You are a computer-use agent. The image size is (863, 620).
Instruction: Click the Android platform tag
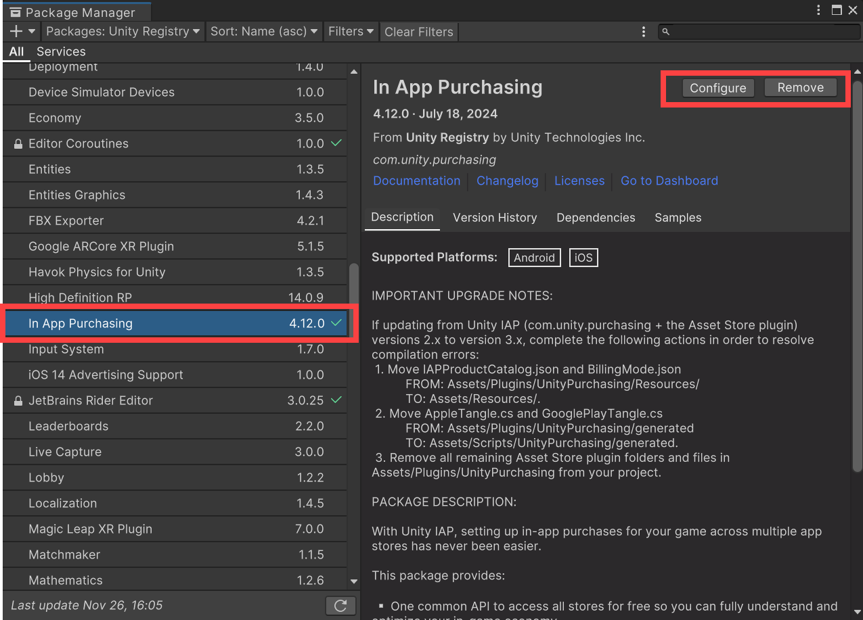(x=535, y=258)
